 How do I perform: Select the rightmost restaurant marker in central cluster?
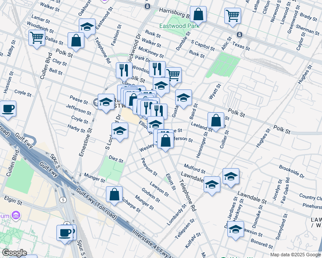coord(159,112)
